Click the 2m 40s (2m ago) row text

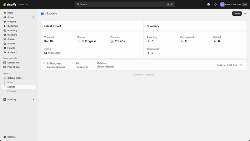tap(57, 67)
